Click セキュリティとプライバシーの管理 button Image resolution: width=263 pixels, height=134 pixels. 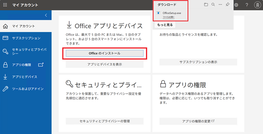pyautogui.click(x=105, y=121)
